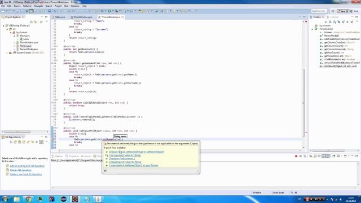Click the Debug bug toolbar icon

point(102,11)
